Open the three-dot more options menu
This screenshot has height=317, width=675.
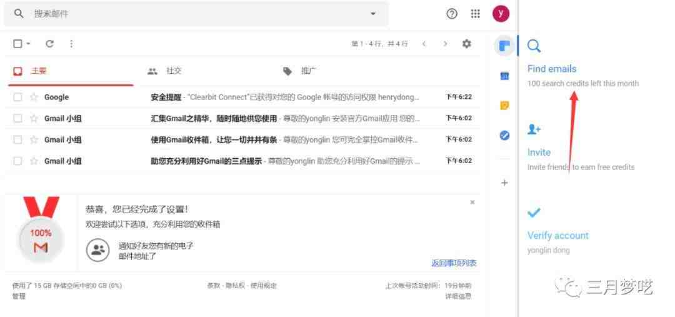point(71,44)
